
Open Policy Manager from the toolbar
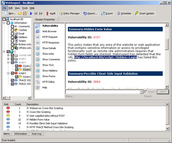tap(69, 13)
